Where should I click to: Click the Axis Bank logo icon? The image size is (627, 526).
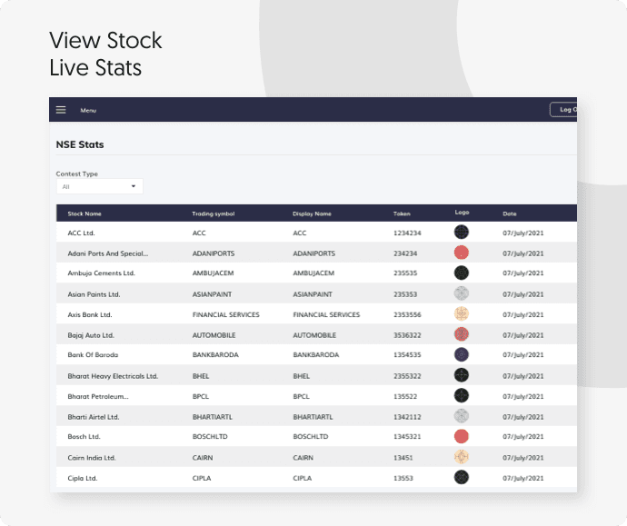pos(462,313)
